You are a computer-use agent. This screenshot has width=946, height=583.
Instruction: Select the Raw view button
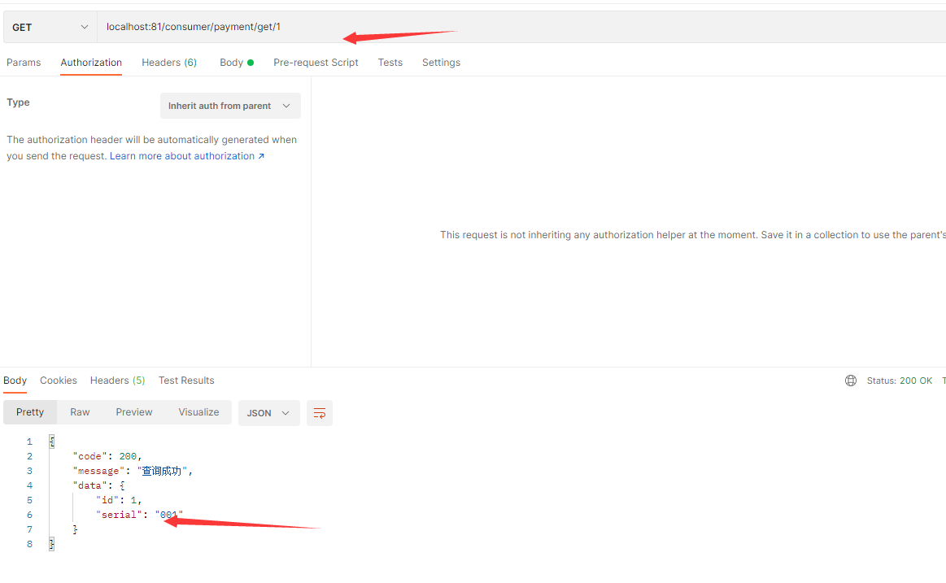tap(80, 412)
